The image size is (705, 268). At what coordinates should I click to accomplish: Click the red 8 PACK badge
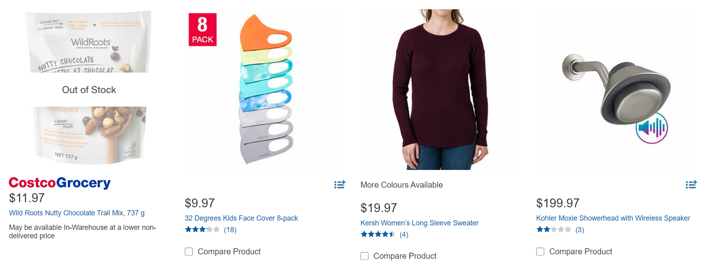click(202, 30)
